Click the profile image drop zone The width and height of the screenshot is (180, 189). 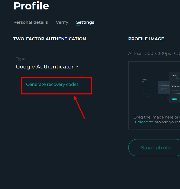pyautogui.click(x=154, y=95)
